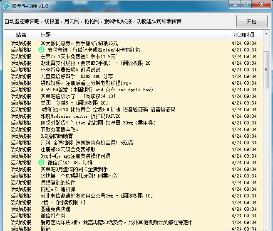Select row itop 甜甜圈 加湿器 39元
Viewport: 273px width, 231px height.
point(133,123)
